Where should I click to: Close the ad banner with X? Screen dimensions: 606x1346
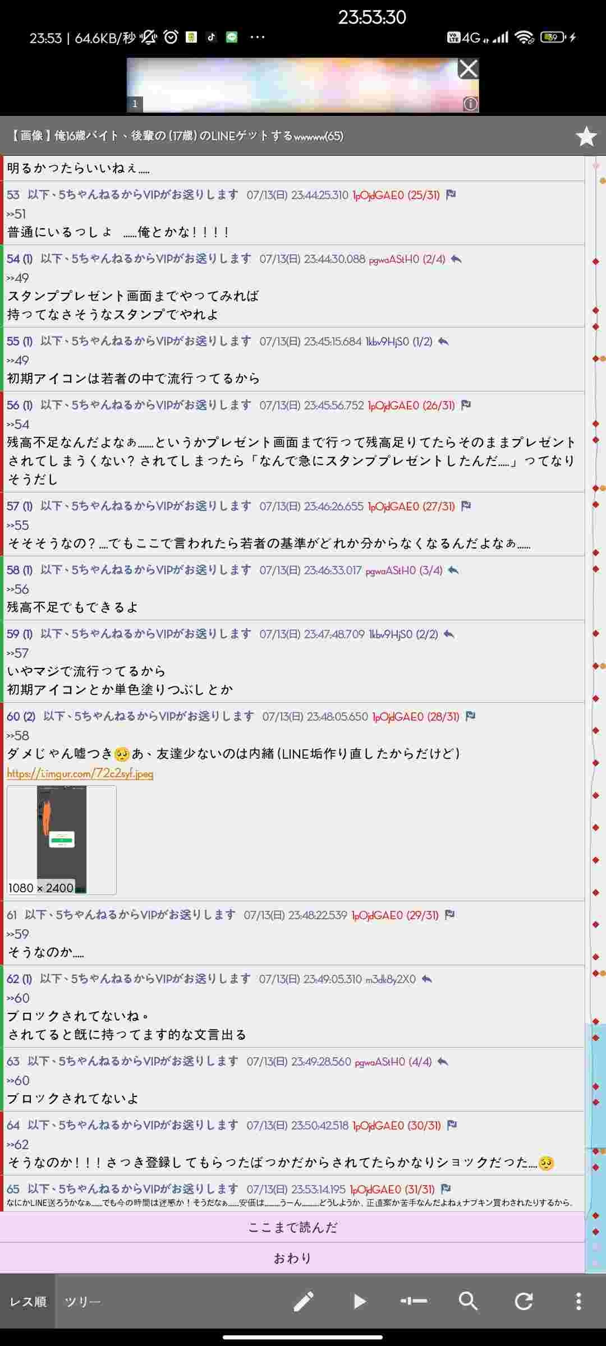pos(468,68)
